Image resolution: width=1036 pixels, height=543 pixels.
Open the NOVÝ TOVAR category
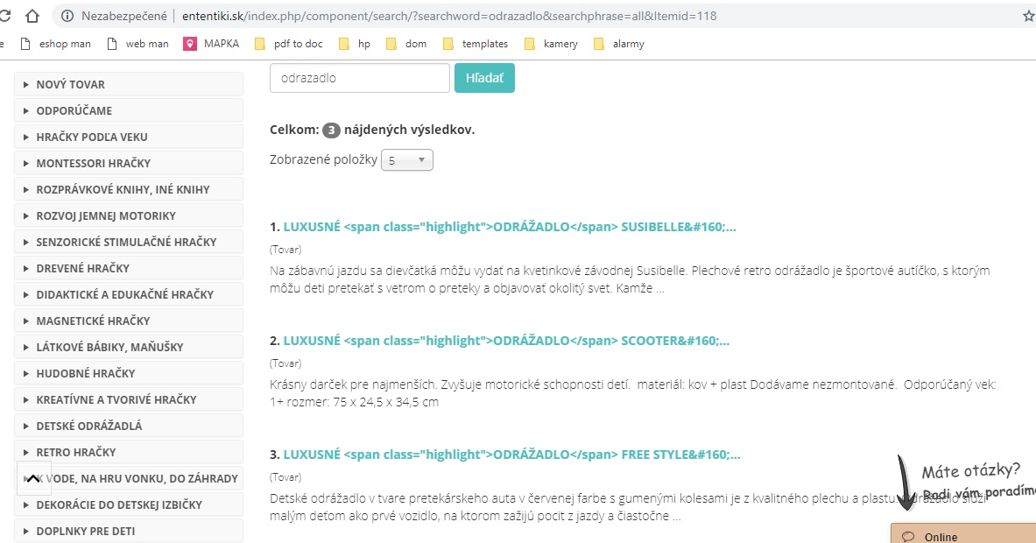point(129,84)
